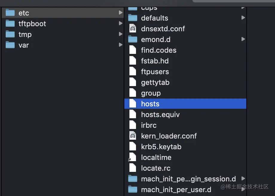Select the ftpusers file name
This screenshot has height=196, width=275.
[x=155, y=72]
